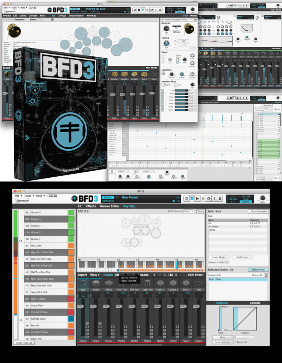Click the speaker audition icon in the preset display
The width and height of the screenshot is (282, 363).
coord(174,201)
